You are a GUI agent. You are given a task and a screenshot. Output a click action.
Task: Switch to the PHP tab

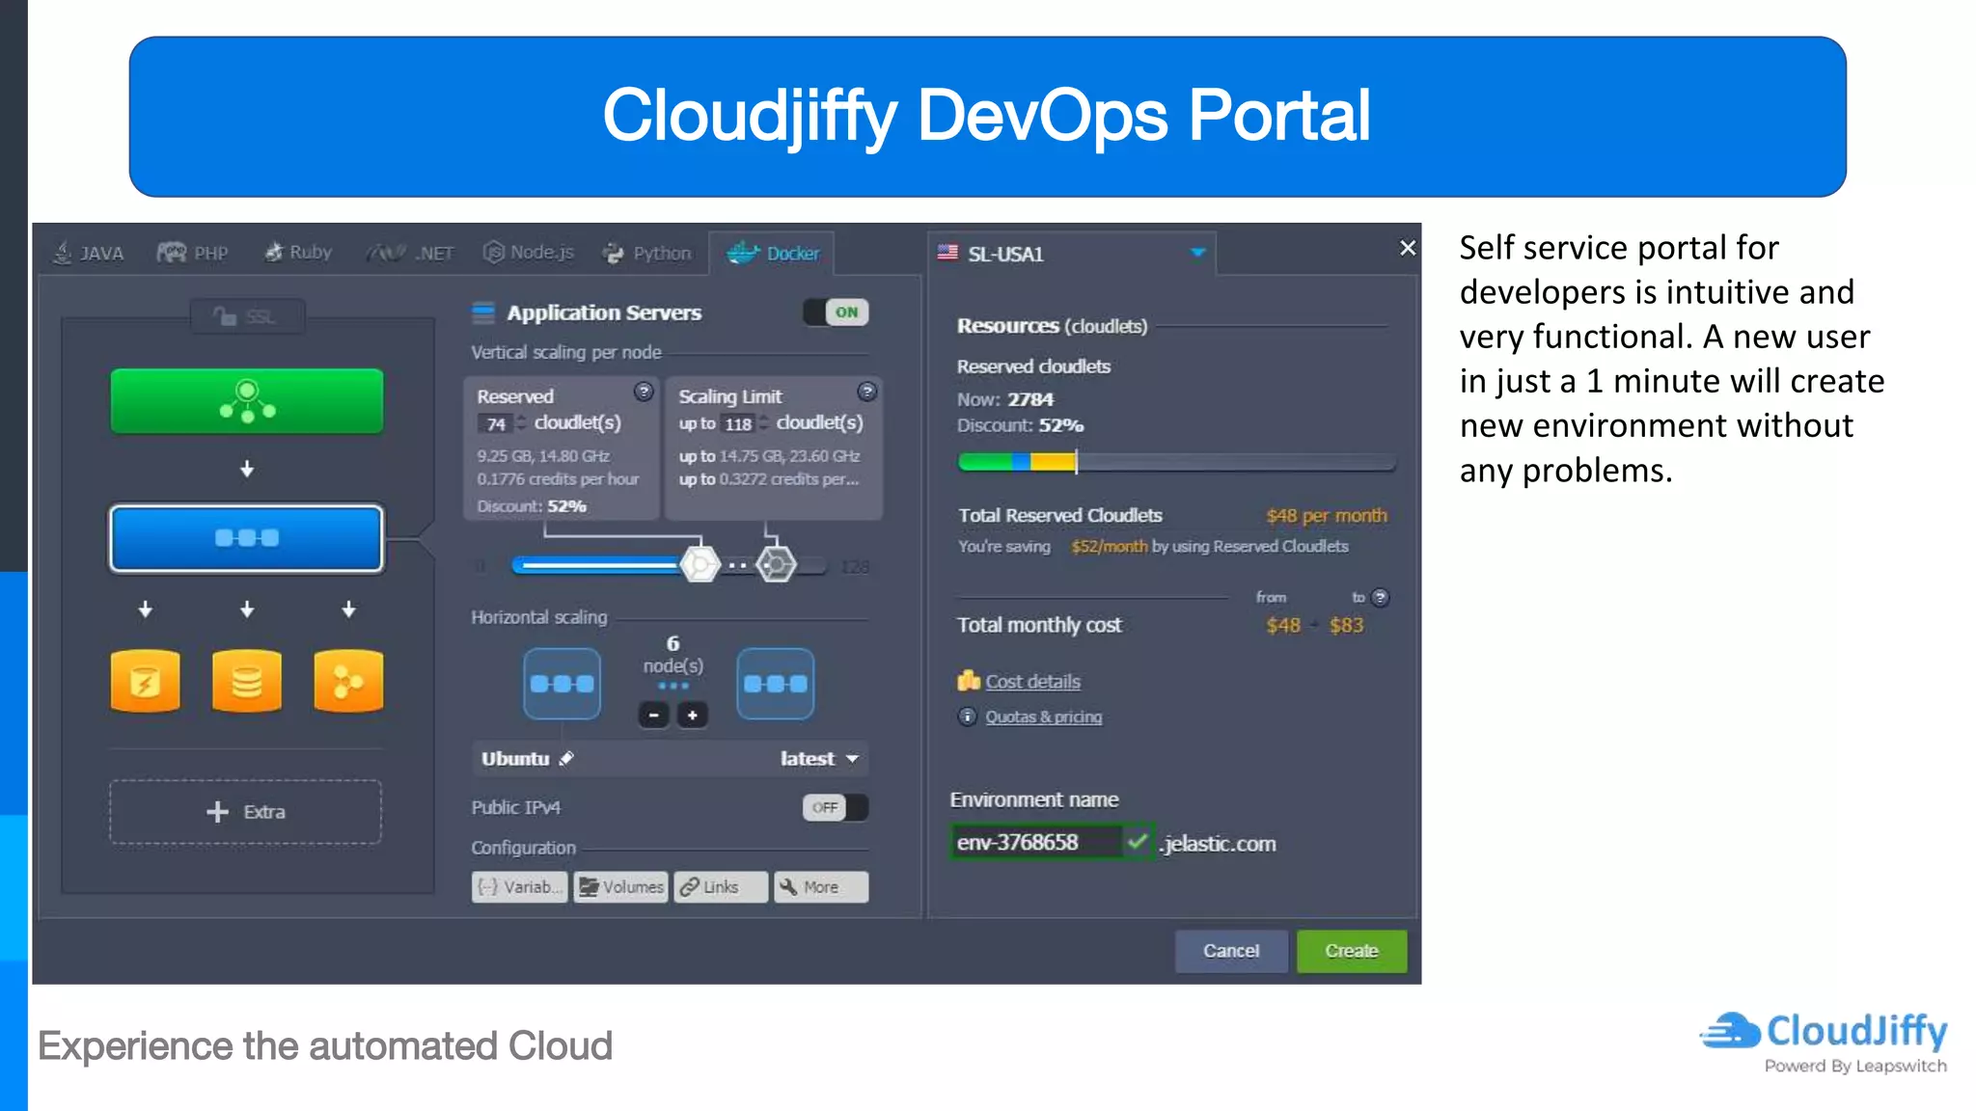tap(192, 253)
